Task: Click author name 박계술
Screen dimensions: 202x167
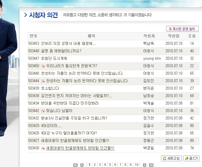Action: (149, 103)
